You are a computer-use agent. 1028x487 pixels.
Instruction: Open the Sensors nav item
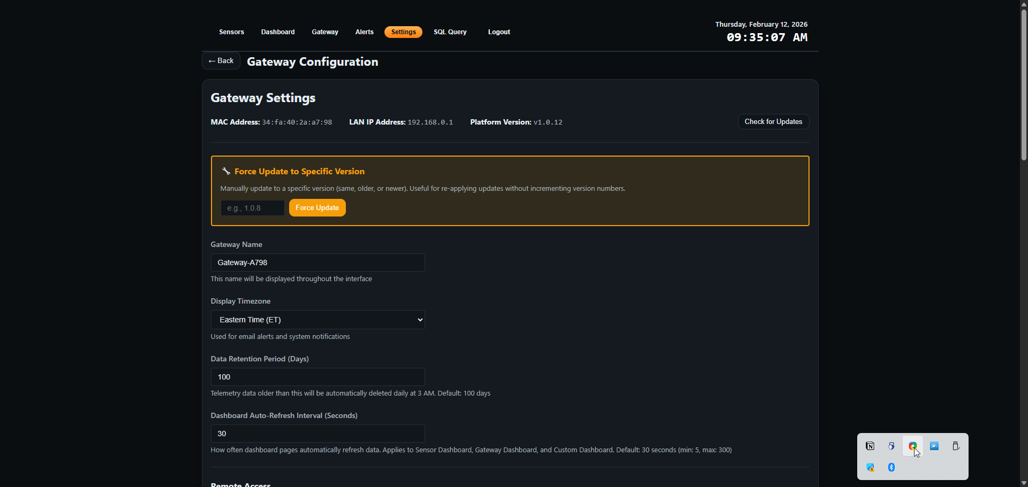pos(231,32)
